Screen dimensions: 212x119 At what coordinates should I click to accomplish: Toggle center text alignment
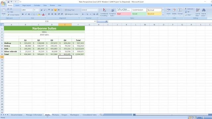[52, 14]
